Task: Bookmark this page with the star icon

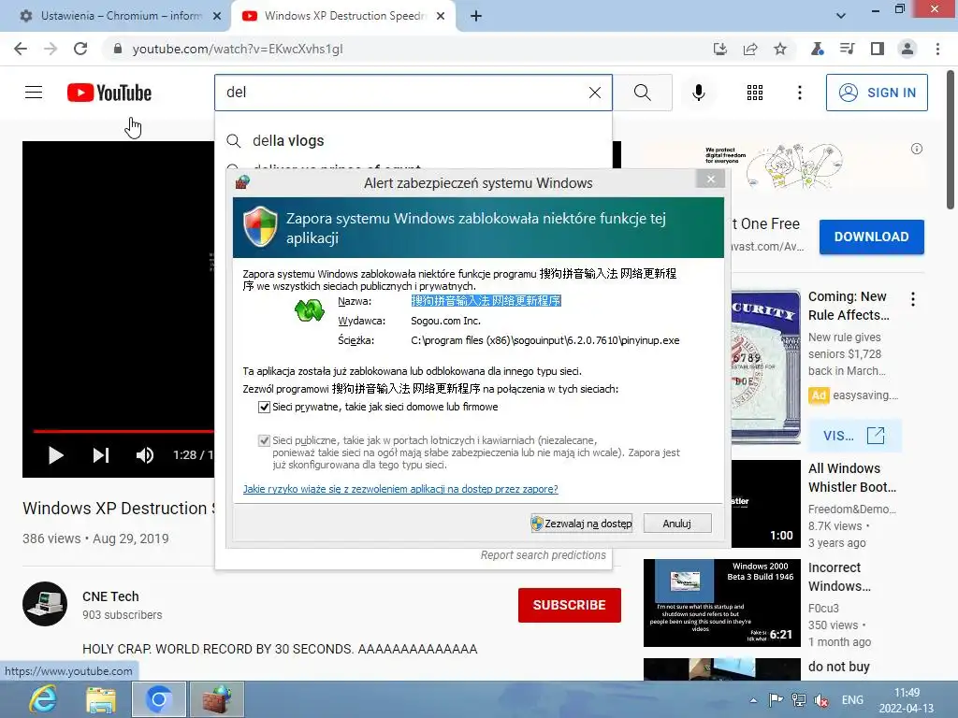Action: pos(780,49)
